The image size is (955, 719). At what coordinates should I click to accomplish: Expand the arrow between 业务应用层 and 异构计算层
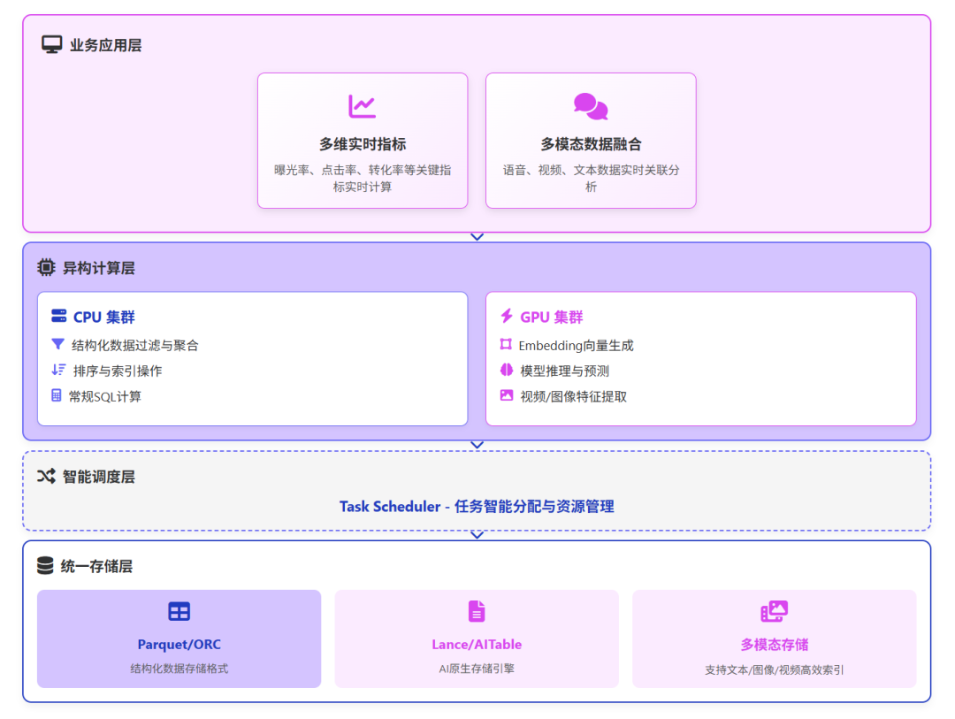(477, 237)
